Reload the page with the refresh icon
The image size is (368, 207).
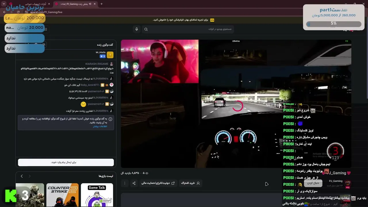point(18,12)
